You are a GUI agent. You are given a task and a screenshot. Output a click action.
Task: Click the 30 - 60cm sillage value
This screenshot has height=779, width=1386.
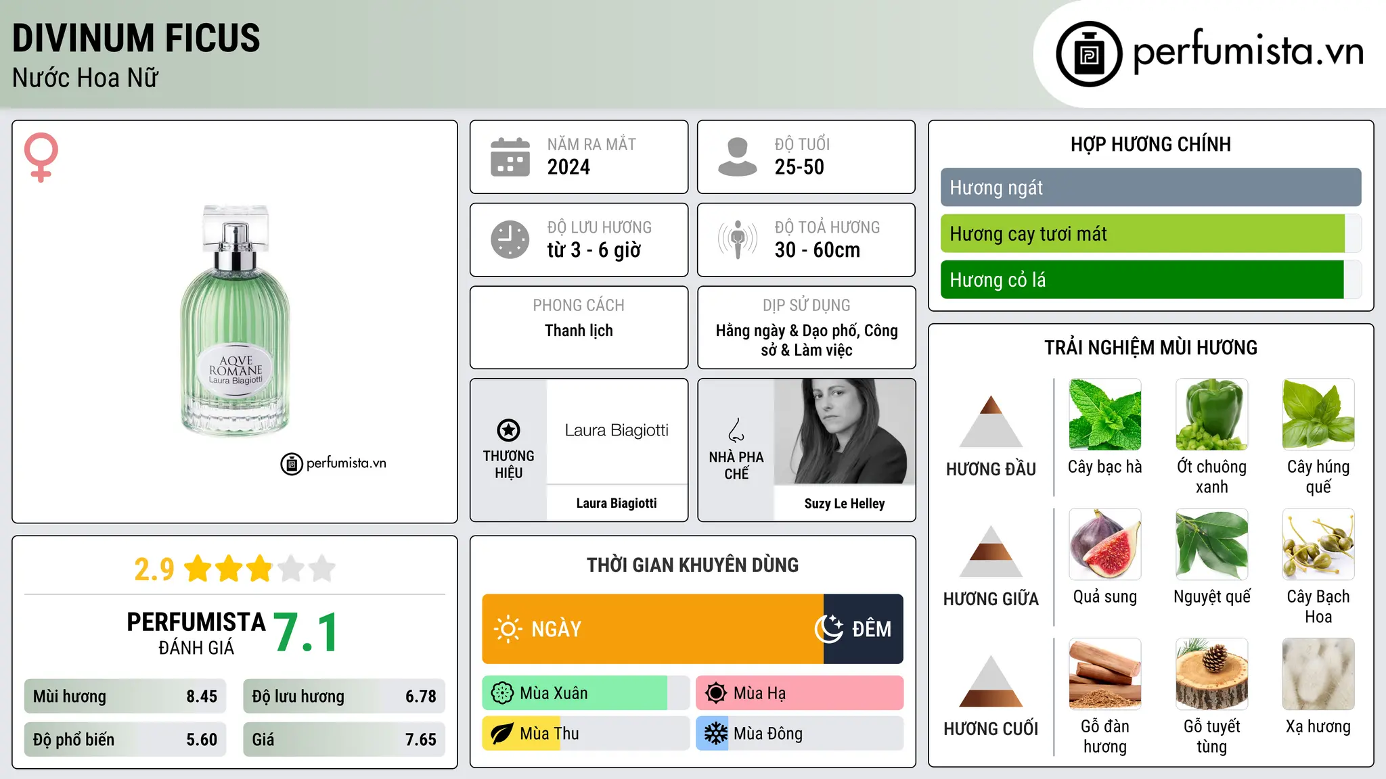(818, 250)
